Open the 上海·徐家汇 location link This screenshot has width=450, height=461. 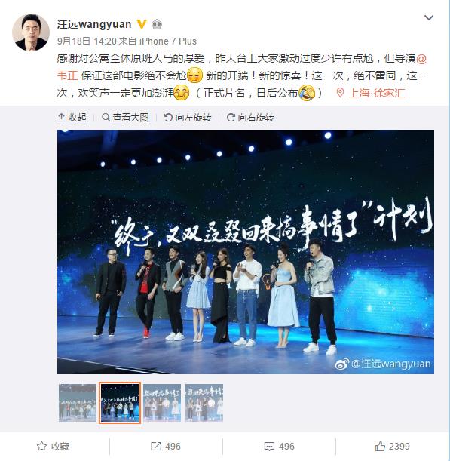click(371, 93)
